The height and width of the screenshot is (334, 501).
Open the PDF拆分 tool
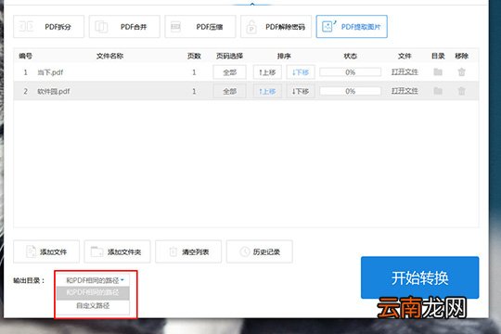(x=48, y=27)
